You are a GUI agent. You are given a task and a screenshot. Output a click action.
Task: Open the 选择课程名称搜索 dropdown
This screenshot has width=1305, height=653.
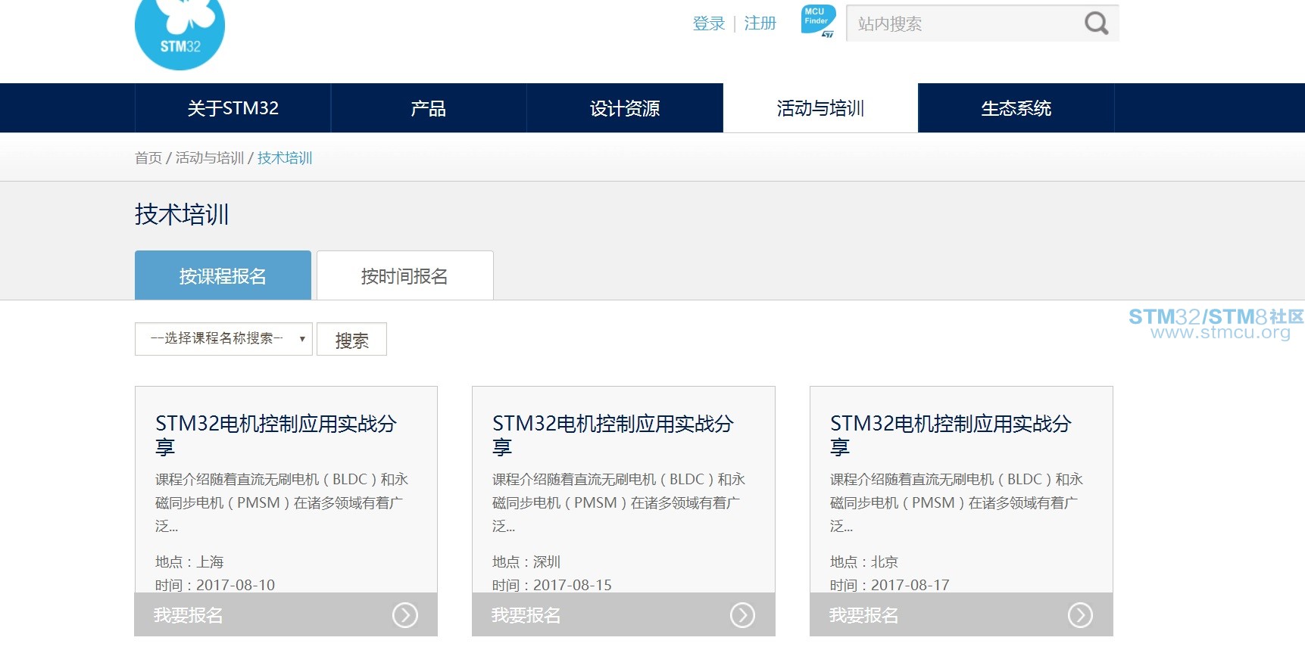[x=223, y=339]
